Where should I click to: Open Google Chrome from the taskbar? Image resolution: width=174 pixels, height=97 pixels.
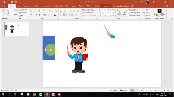34,95
